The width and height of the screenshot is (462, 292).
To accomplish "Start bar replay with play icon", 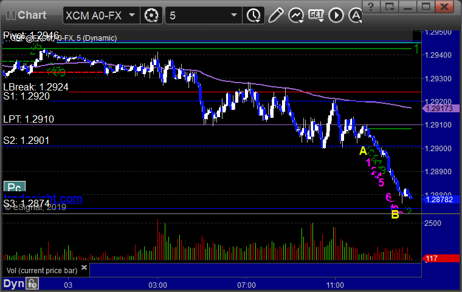I will 336,15.
